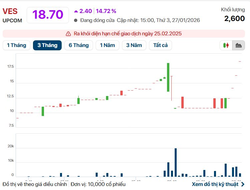Click the tallest blue volume bar
The image size is (250, 190).
(176, 162)
